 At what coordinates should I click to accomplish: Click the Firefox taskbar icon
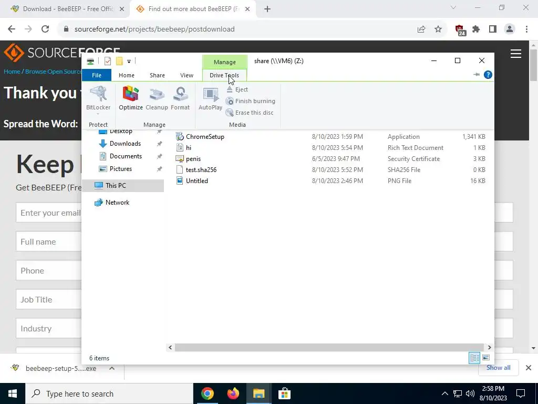tap(233, 393)
